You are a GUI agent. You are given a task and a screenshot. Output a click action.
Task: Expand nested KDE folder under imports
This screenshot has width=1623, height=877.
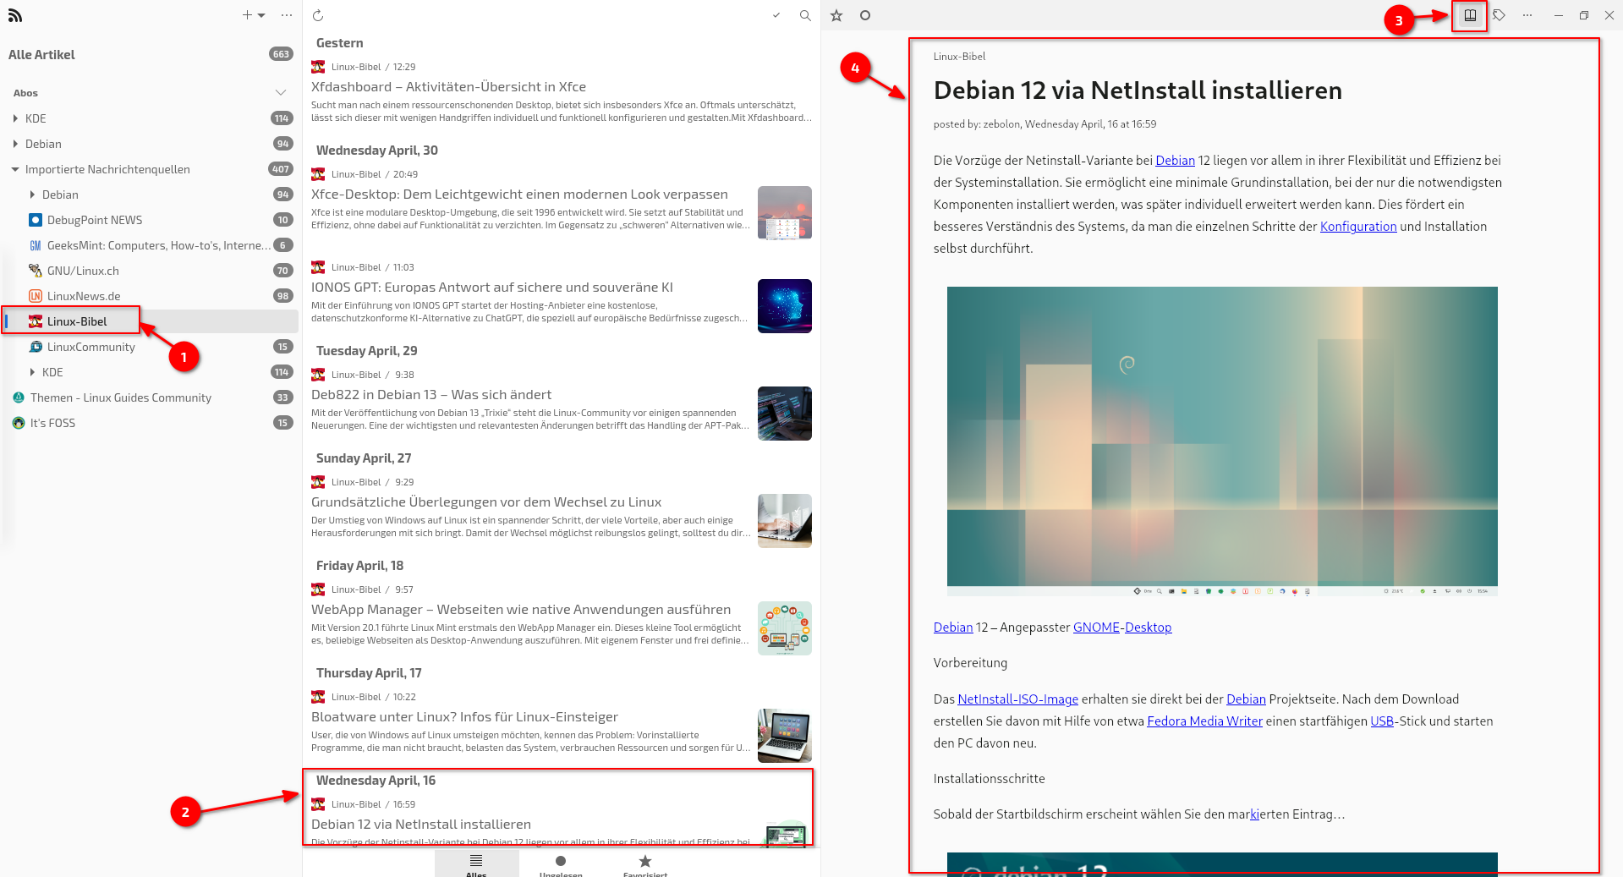pyautogui.click(x=32, y=372)
